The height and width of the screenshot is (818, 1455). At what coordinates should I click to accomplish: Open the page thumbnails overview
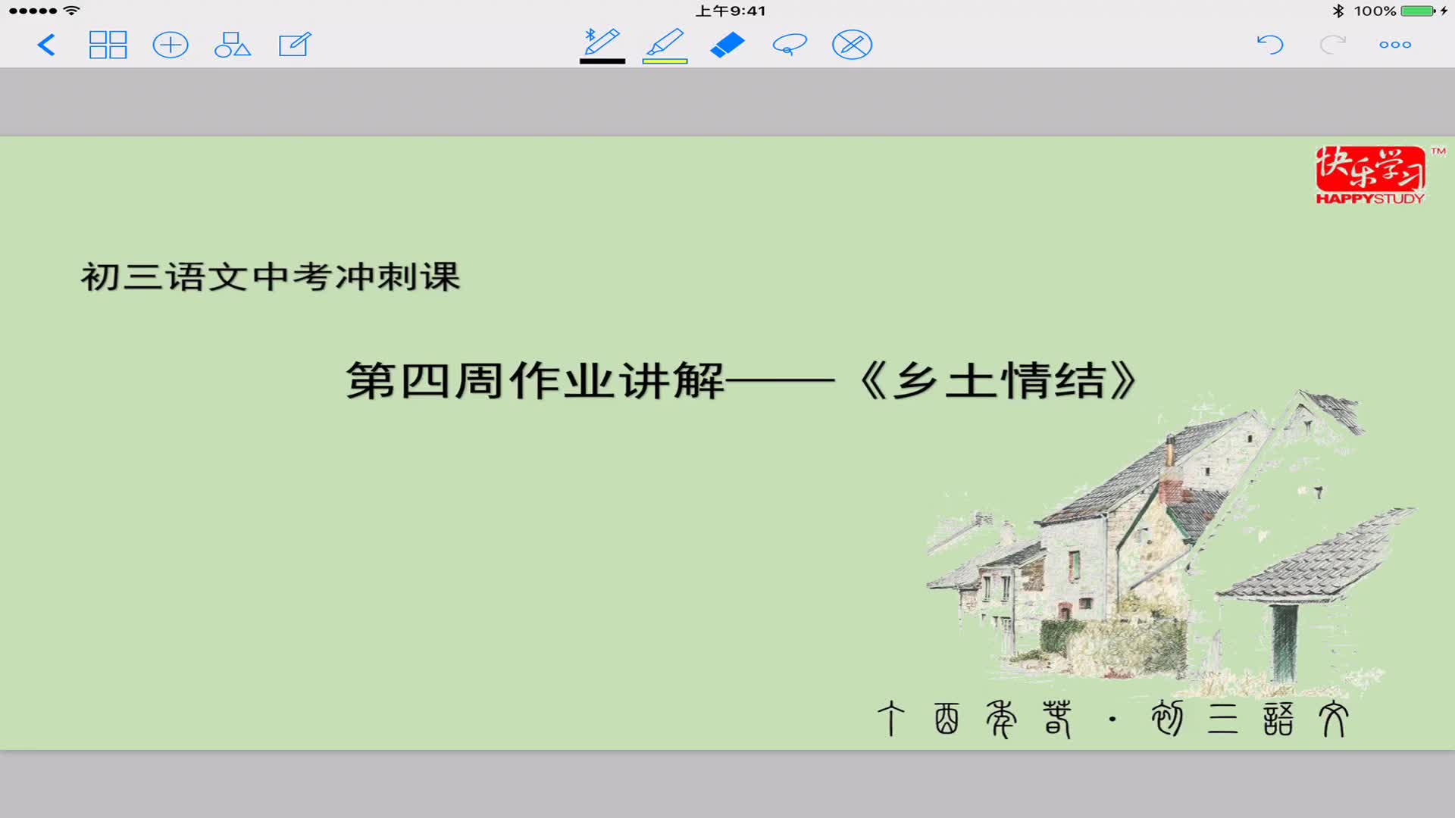(x=108, y=45)
